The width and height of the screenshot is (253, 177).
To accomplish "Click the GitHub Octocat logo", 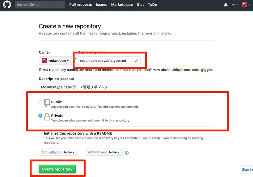I will point(7,5).
